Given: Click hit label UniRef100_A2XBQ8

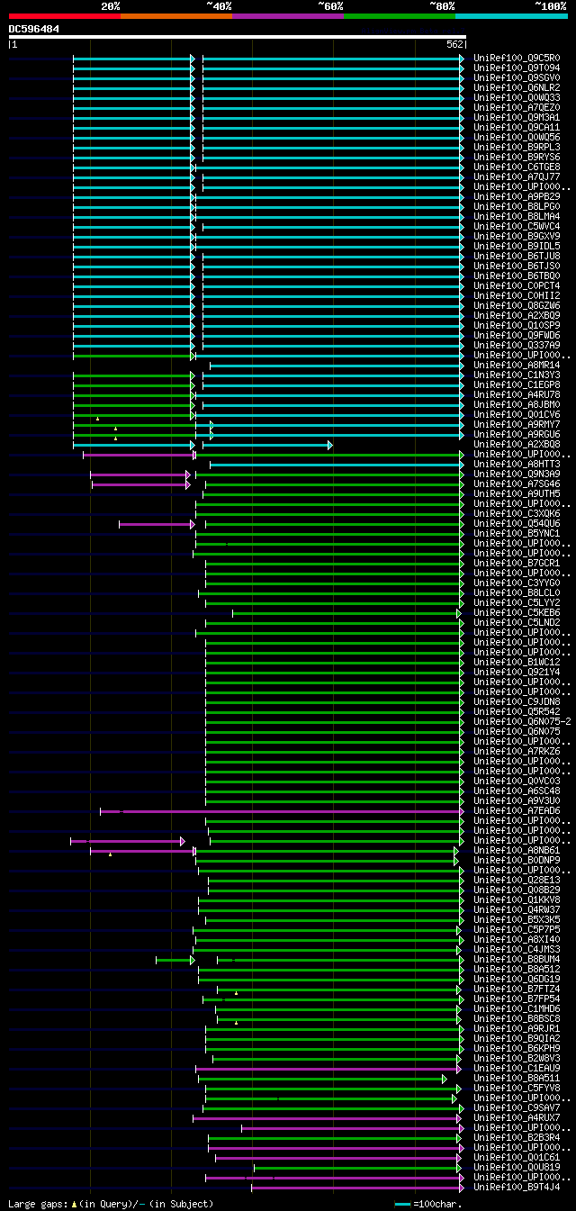Looking at the screenshot, I should pos(517,444).
